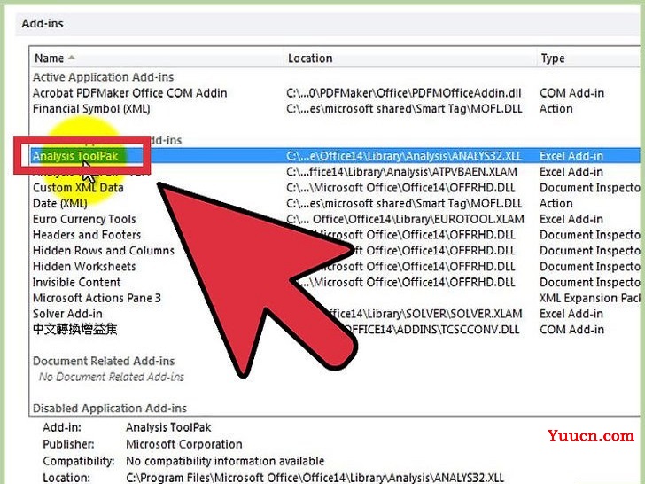Click the No Document Related Add-ins placeholder text

[112, 377]
